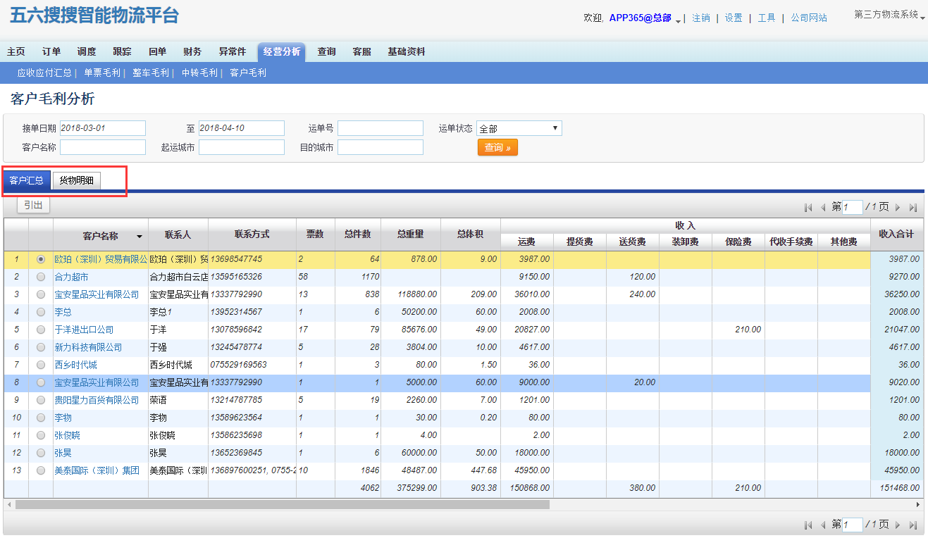928x538 pixels.
Task: Select radio button for 西乡时代城 row
Action: [41, 365]
